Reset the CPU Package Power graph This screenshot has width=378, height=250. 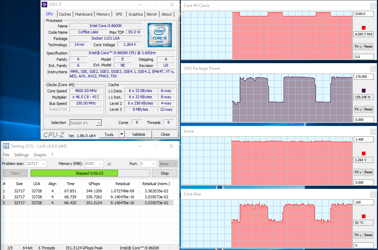pos(368,109)
